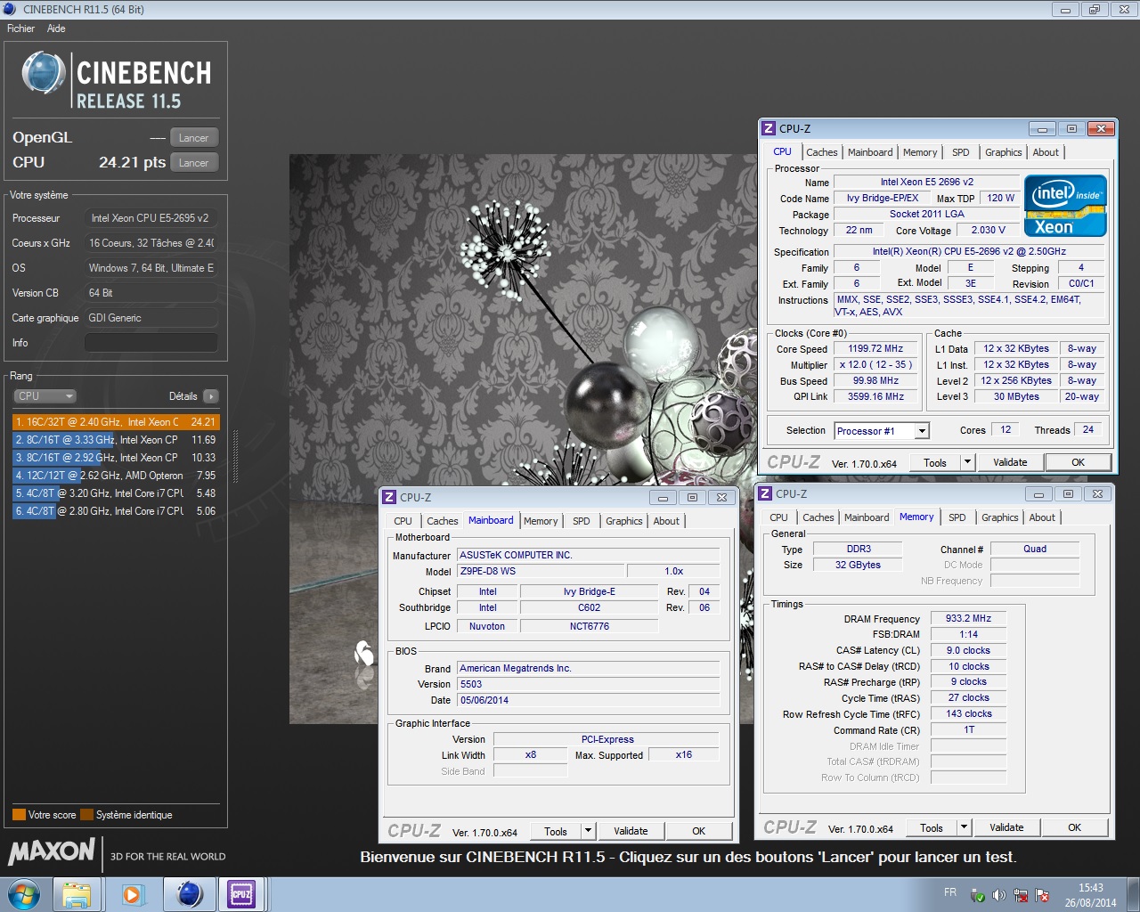The image size is (1140, 912).
Task: Click OK in Memory window
Action: coord(1075,827)
